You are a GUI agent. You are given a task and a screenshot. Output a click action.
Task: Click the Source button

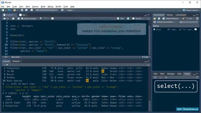tap(137, 19)
